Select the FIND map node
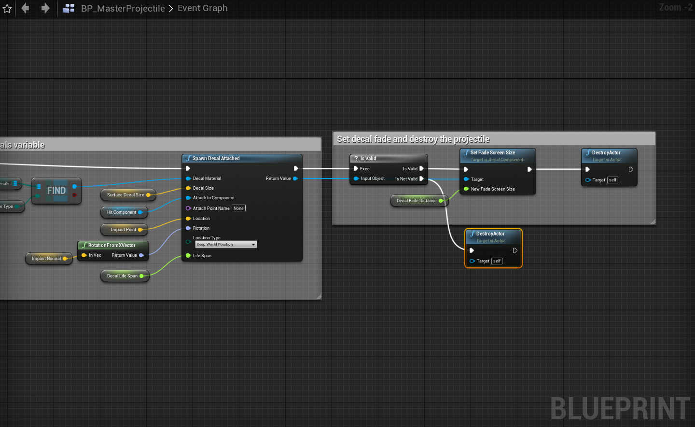 (x=56, y=191)
